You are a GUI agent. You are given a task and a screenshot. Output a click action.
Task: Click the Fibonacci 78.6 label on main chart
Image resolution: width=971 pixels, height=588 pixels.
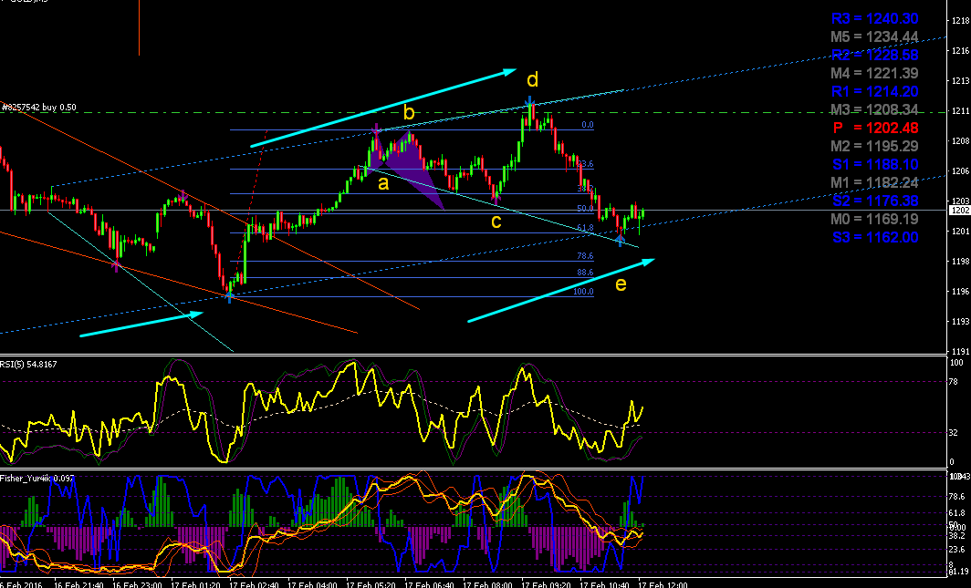[585, 256]
